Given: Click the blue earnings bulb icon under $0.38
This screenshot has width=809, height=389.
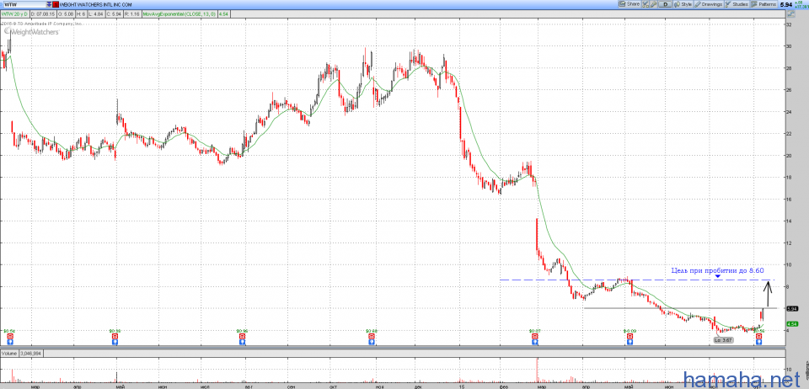Looking at the screenshot, I should tap(116, 341).
